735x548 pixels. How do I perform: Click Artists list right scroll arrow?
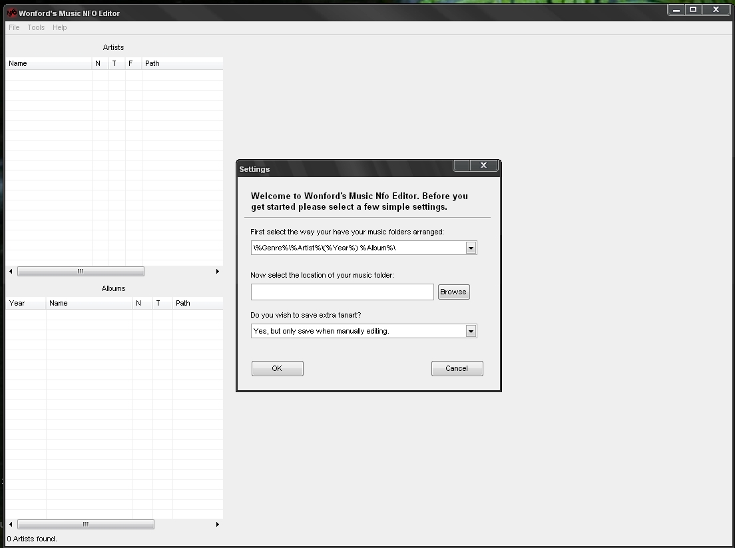click(x=218, y=272)
